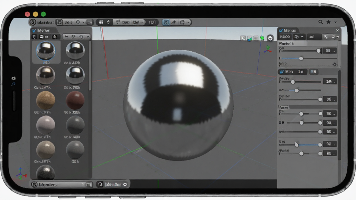The image size is (356, 200).
Task: Toggle the first shading mode icon in the viewport
Action: click(x=243, y=38)
